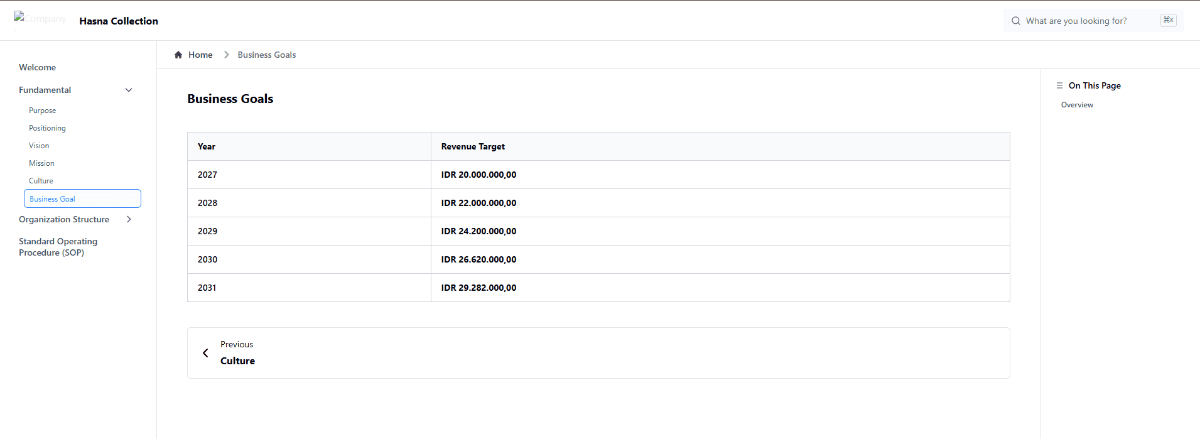The height and width of the screenshot is (439, 1200).
Task: Click the company logo image
Action: (39, 19)
